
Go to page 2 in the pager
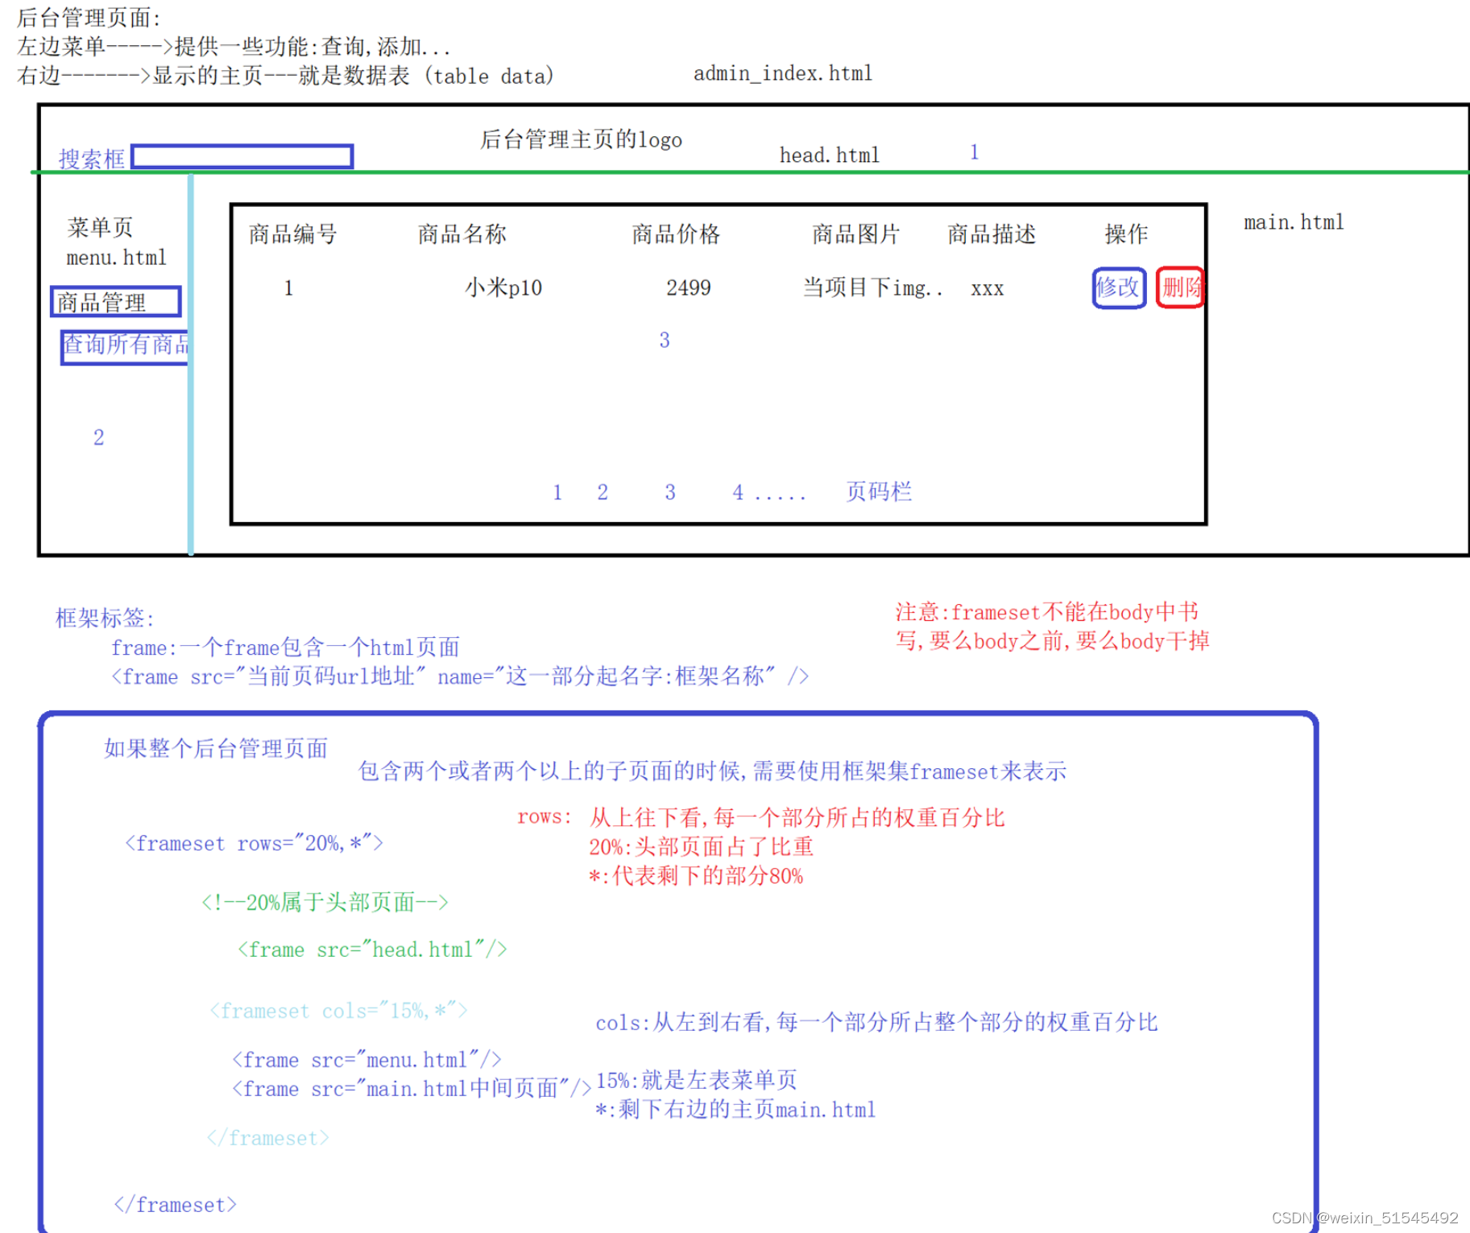pos(602,492)
